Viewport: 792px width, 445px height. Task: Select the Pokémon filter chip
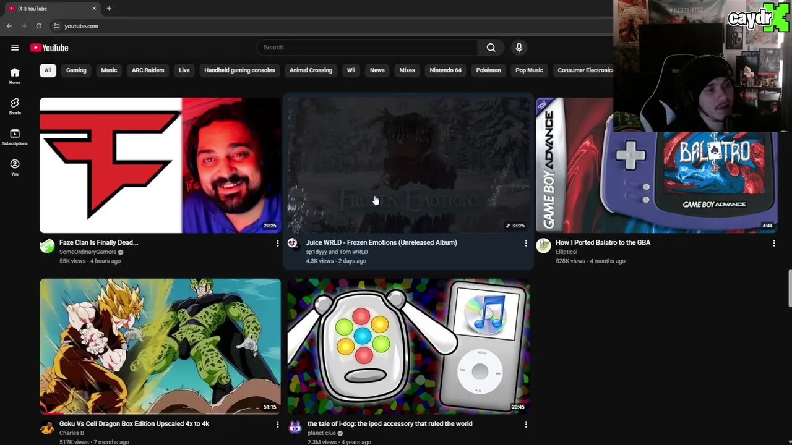pos(488,70)
